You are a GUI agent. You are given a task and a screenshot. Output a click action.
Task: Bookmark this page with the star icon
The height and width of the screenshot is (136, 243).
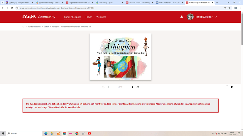tap(230, 8)
